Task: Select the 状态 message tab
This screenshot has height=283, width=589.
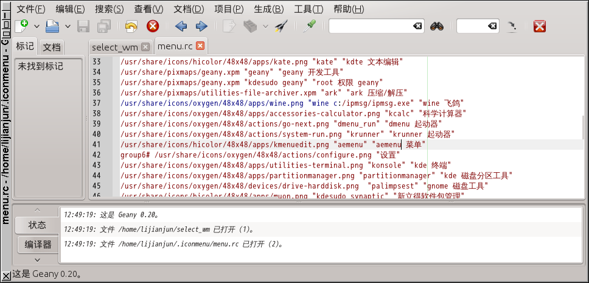Action: (x=37, y=225)
